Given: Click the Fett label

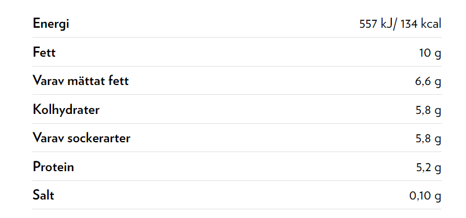Looking at the screenshot, I should [x=44, y=53].
